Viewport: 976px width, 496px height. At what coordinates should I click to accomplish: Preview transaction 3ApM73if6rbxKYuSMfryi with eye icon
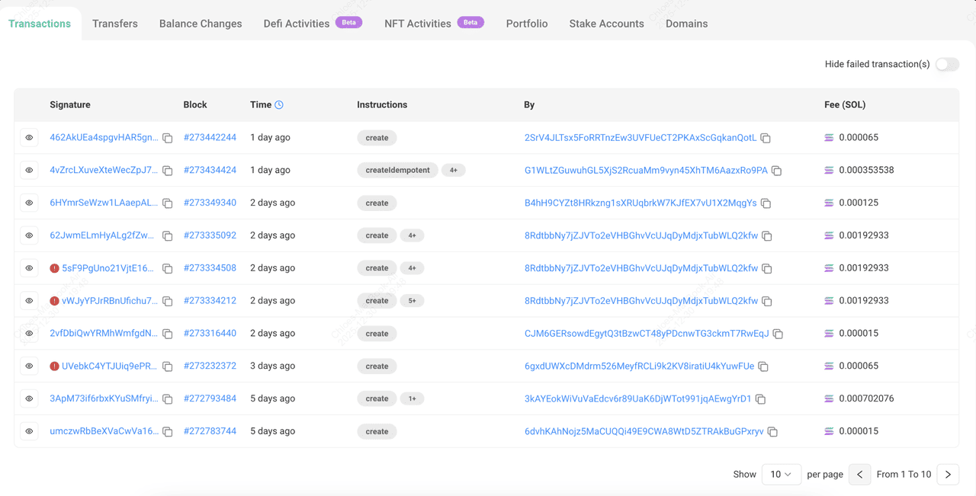29,398
